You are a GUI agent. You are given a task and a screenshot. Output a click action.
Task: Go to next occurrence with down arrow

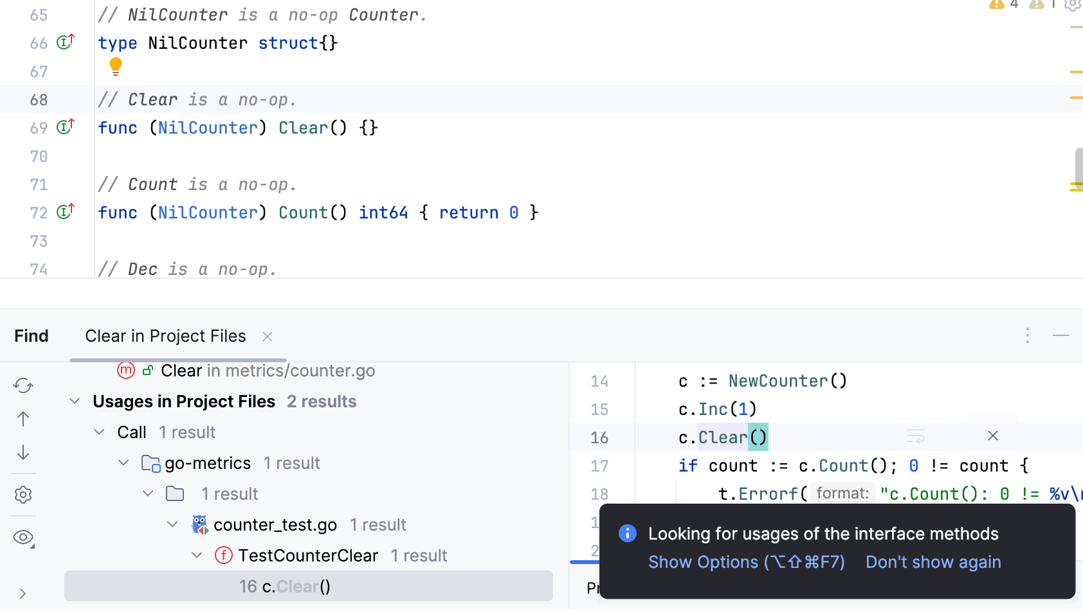[x=23, y=453]
